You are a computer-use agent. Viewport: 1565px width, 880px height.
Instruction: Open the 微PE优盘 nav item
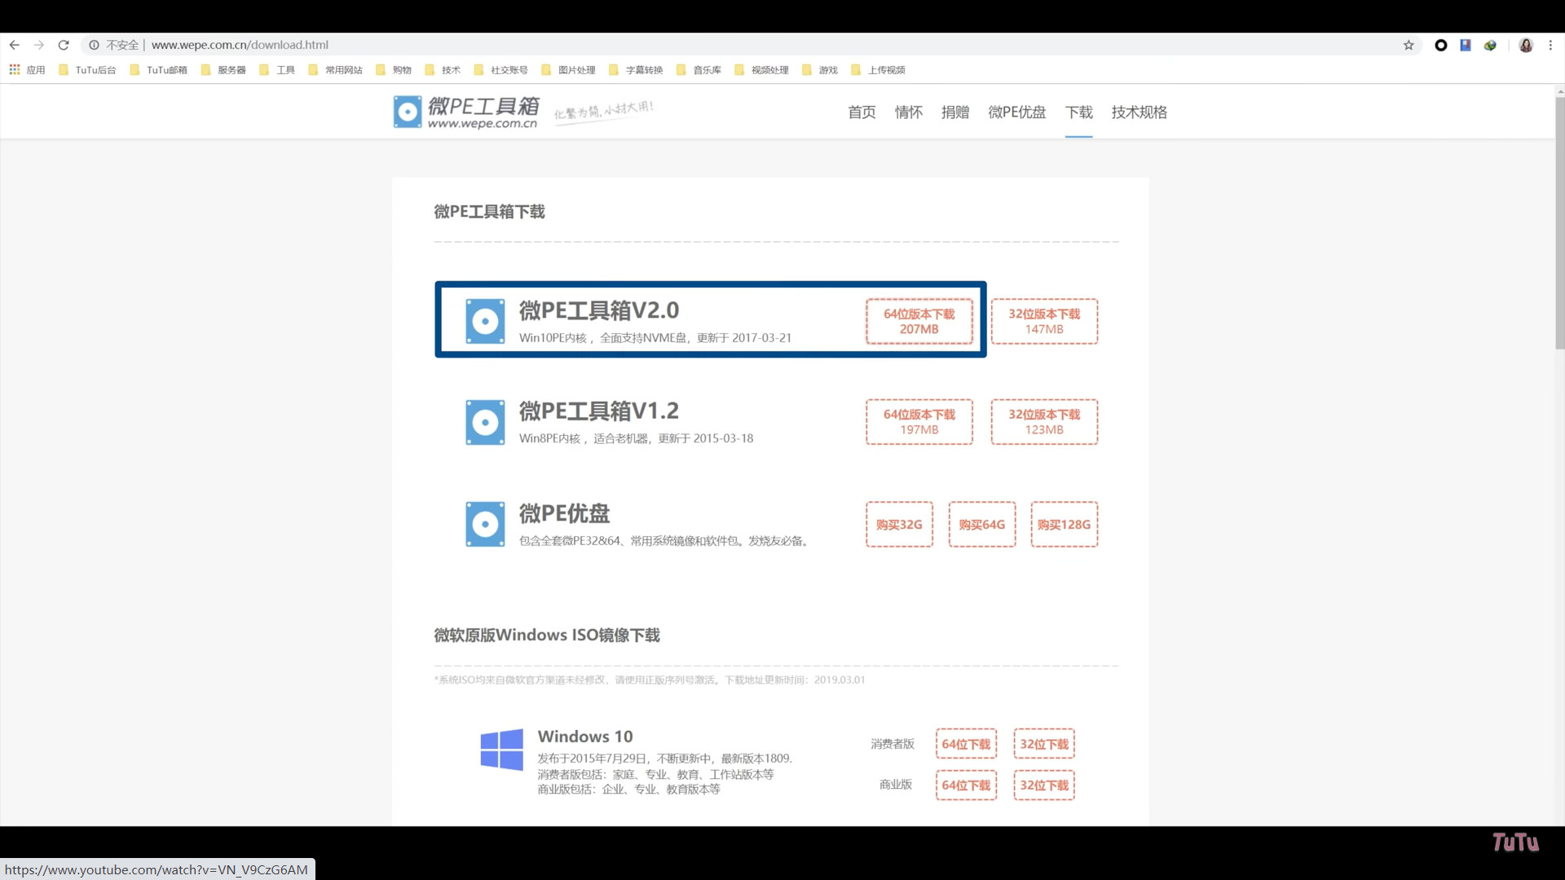pyautogui.click(x=1017, y=112)
